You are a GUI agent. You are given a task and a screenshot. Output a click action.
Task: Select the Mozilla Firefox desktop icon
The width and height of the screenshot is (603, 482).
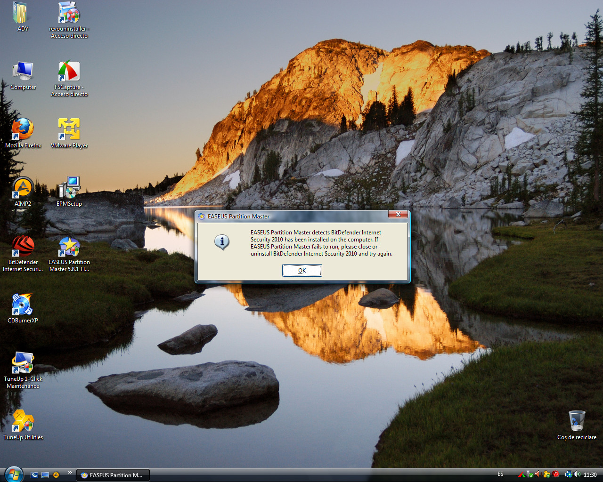(23, 133)
